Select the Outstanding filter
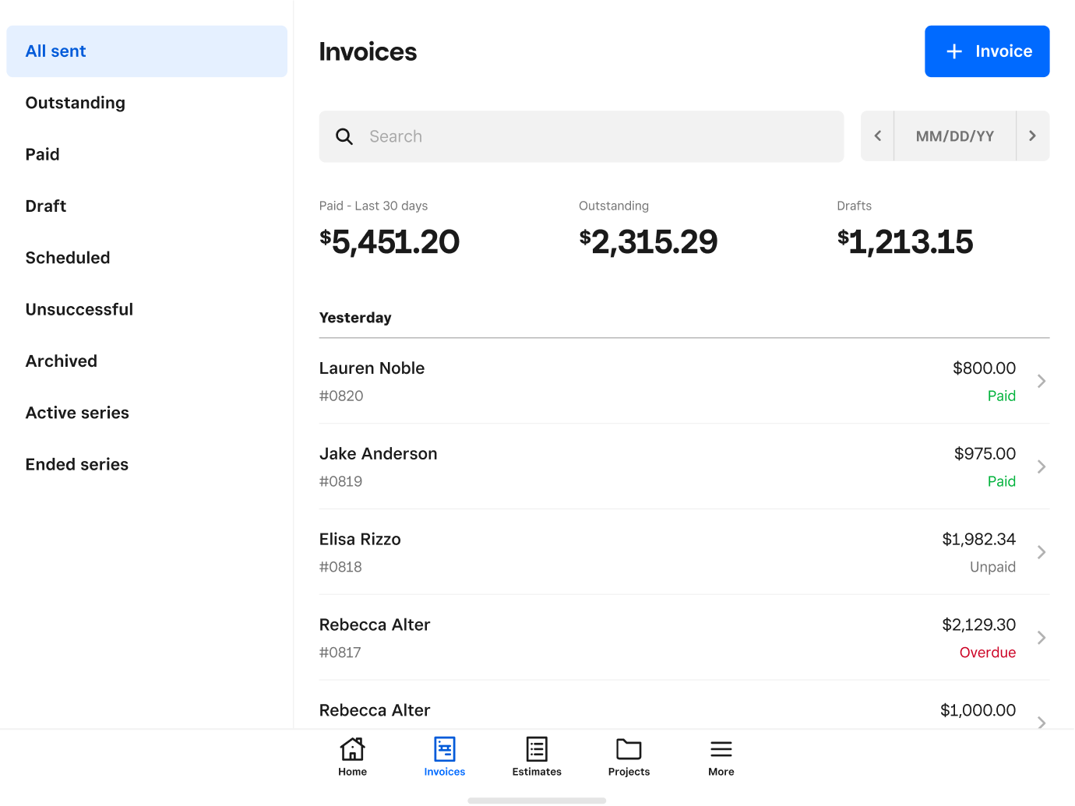Screen dimensions: 1075x806 tap(76, 103)
